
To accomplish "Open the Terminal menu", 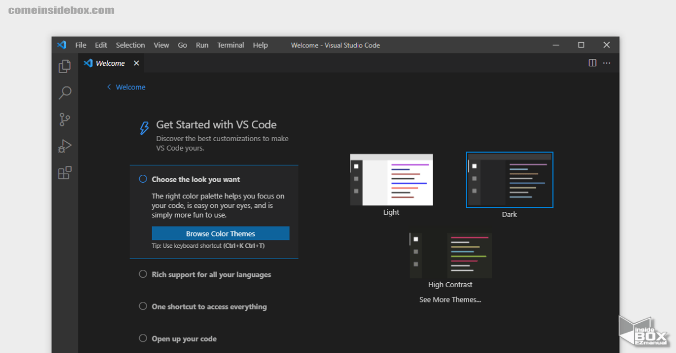I will (230, 45).
